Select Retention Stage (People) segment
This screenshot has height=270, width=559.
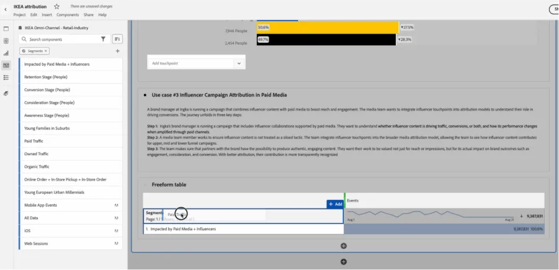(x=71, y=77)
